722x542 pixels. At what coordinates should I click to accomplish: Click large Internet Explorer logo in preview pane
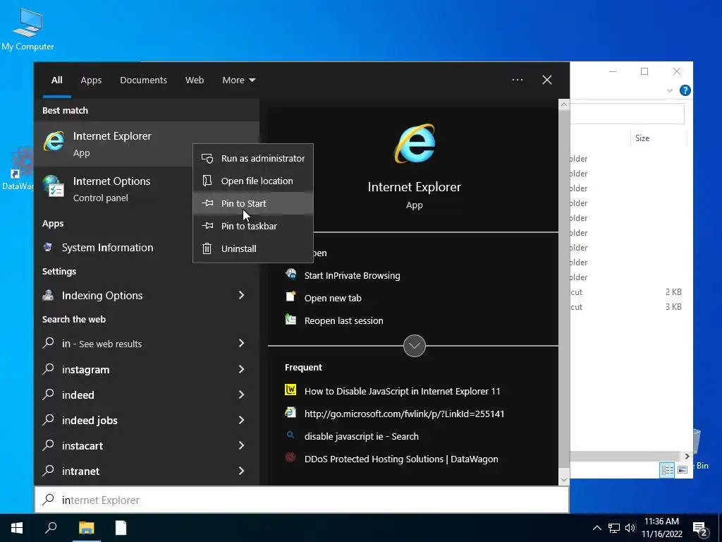[415, 144]
